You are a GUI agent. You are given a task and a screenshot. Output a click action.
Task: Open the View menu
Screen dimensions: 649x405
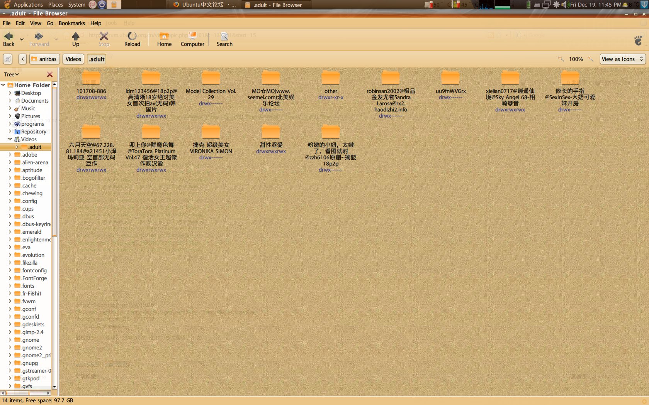point(36,23)
